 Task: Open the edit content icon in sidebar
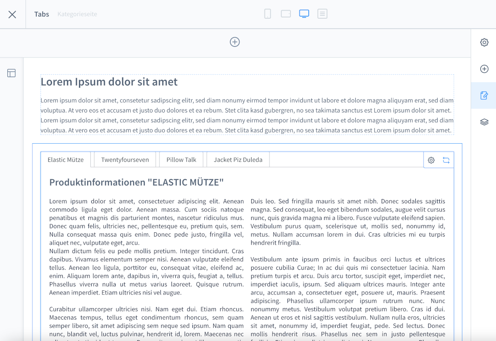[x=484, y=95]
